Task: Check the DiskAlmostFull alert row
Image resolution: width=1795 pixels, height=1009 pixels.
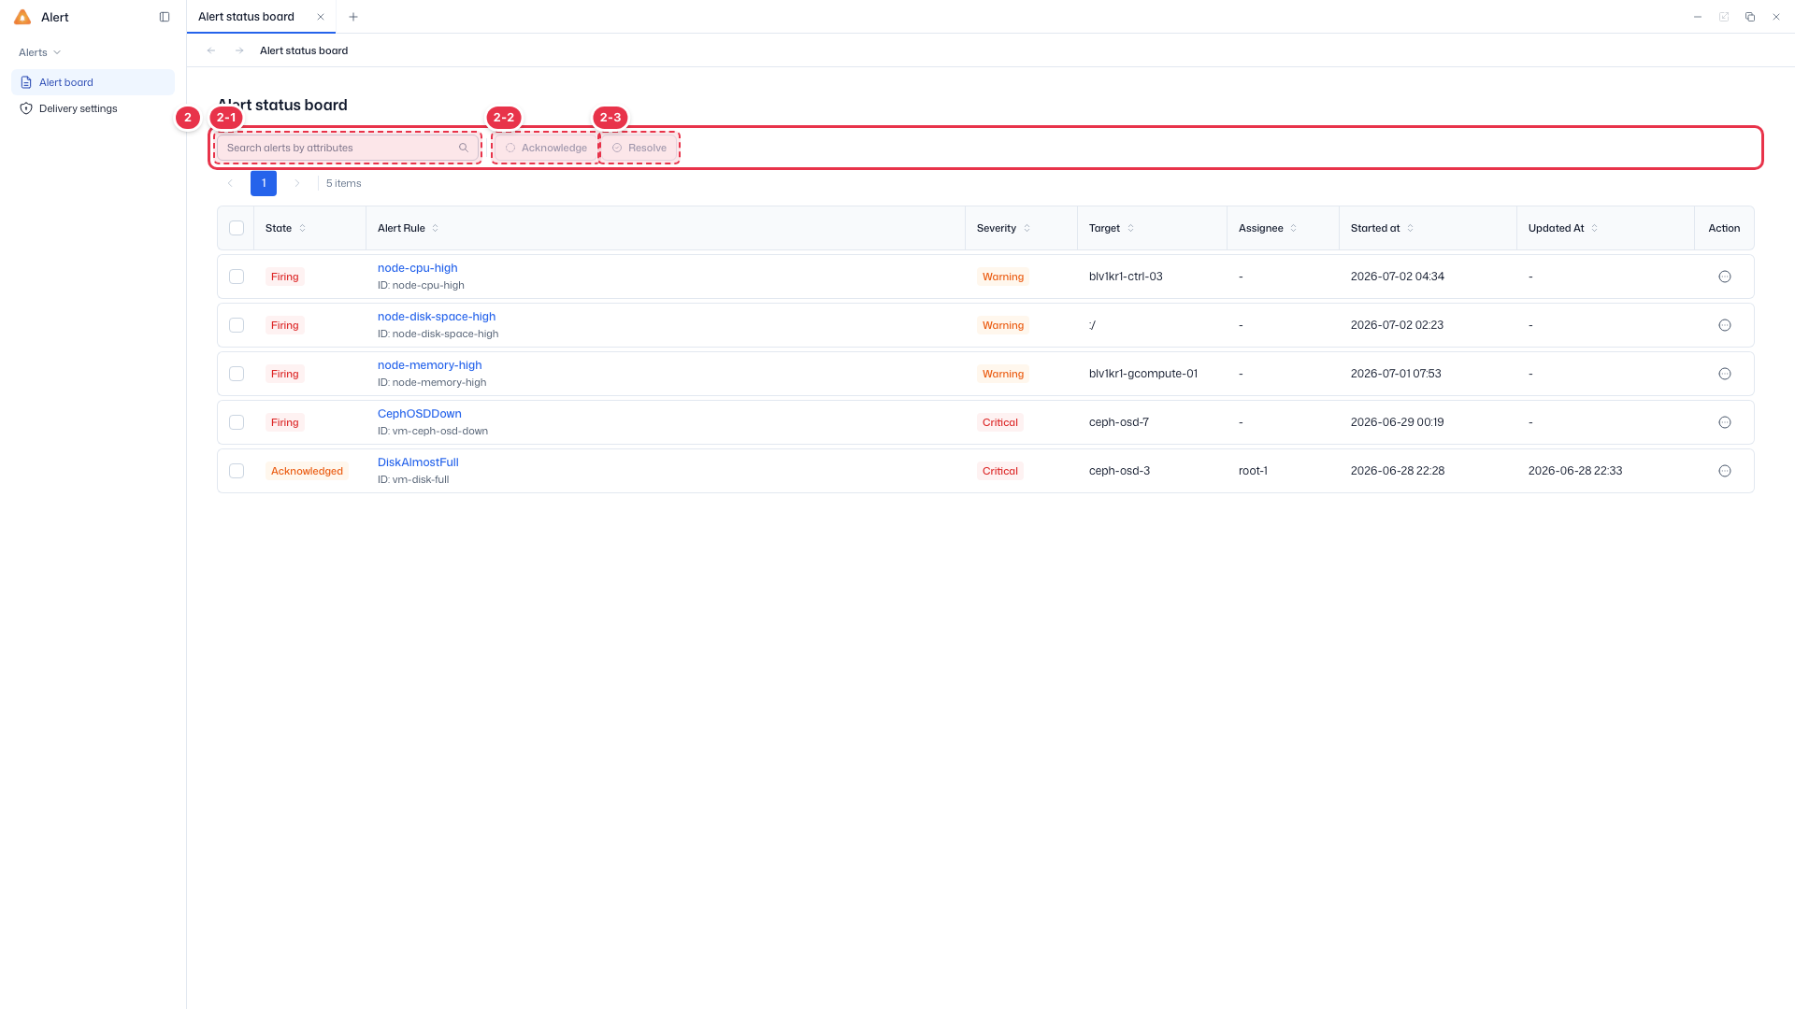Action: point(237,471)
